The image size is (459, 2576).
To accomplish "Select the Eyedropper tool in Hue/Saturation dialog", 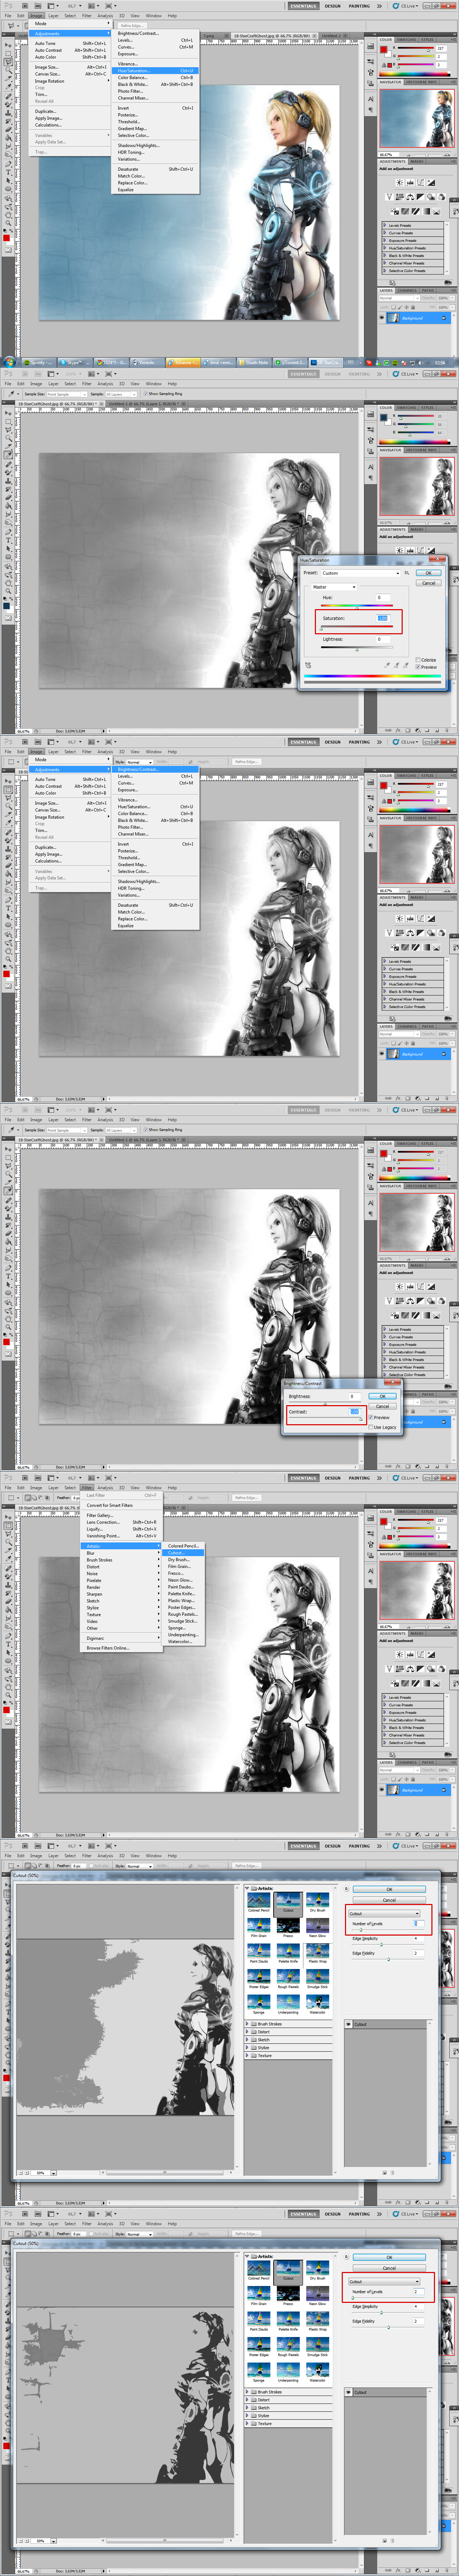I will pyautogui.click(x=387, y=664).
